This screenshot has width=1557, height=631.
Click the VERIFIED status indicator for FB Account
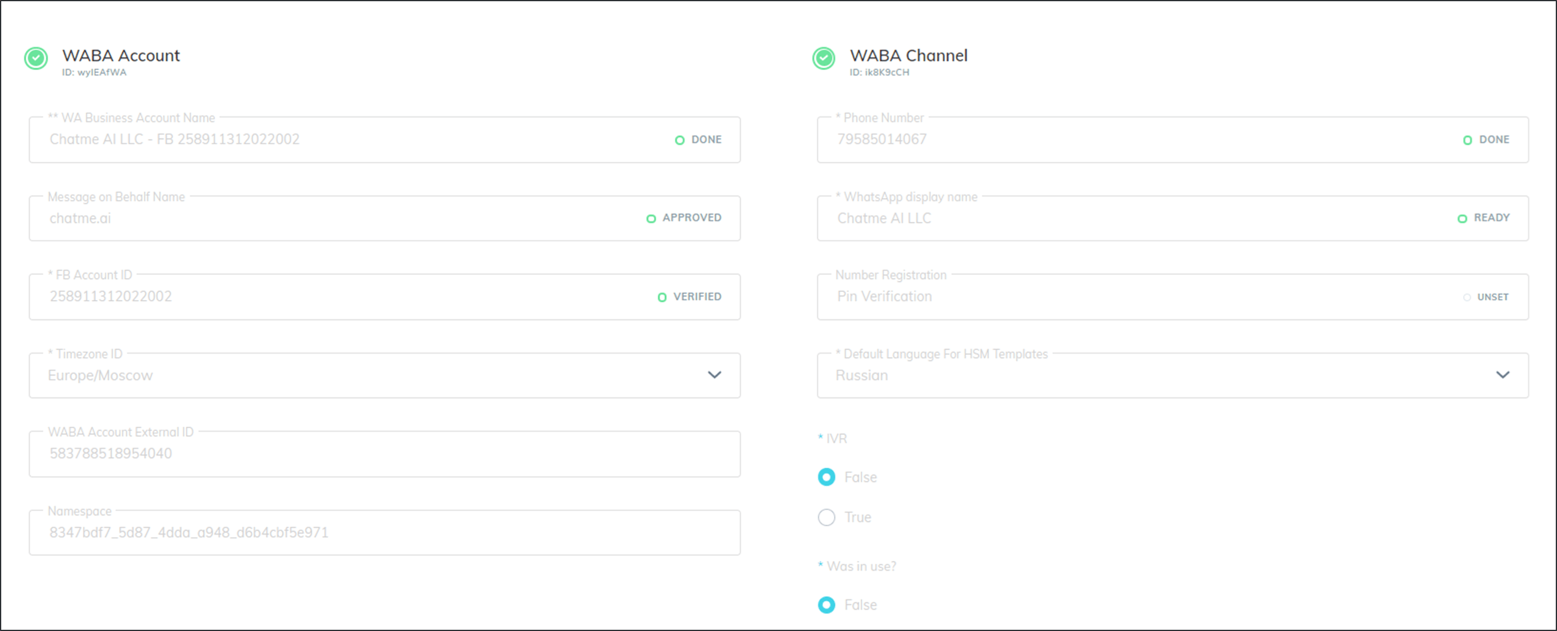pyautogui.click(x=662, y=298)
